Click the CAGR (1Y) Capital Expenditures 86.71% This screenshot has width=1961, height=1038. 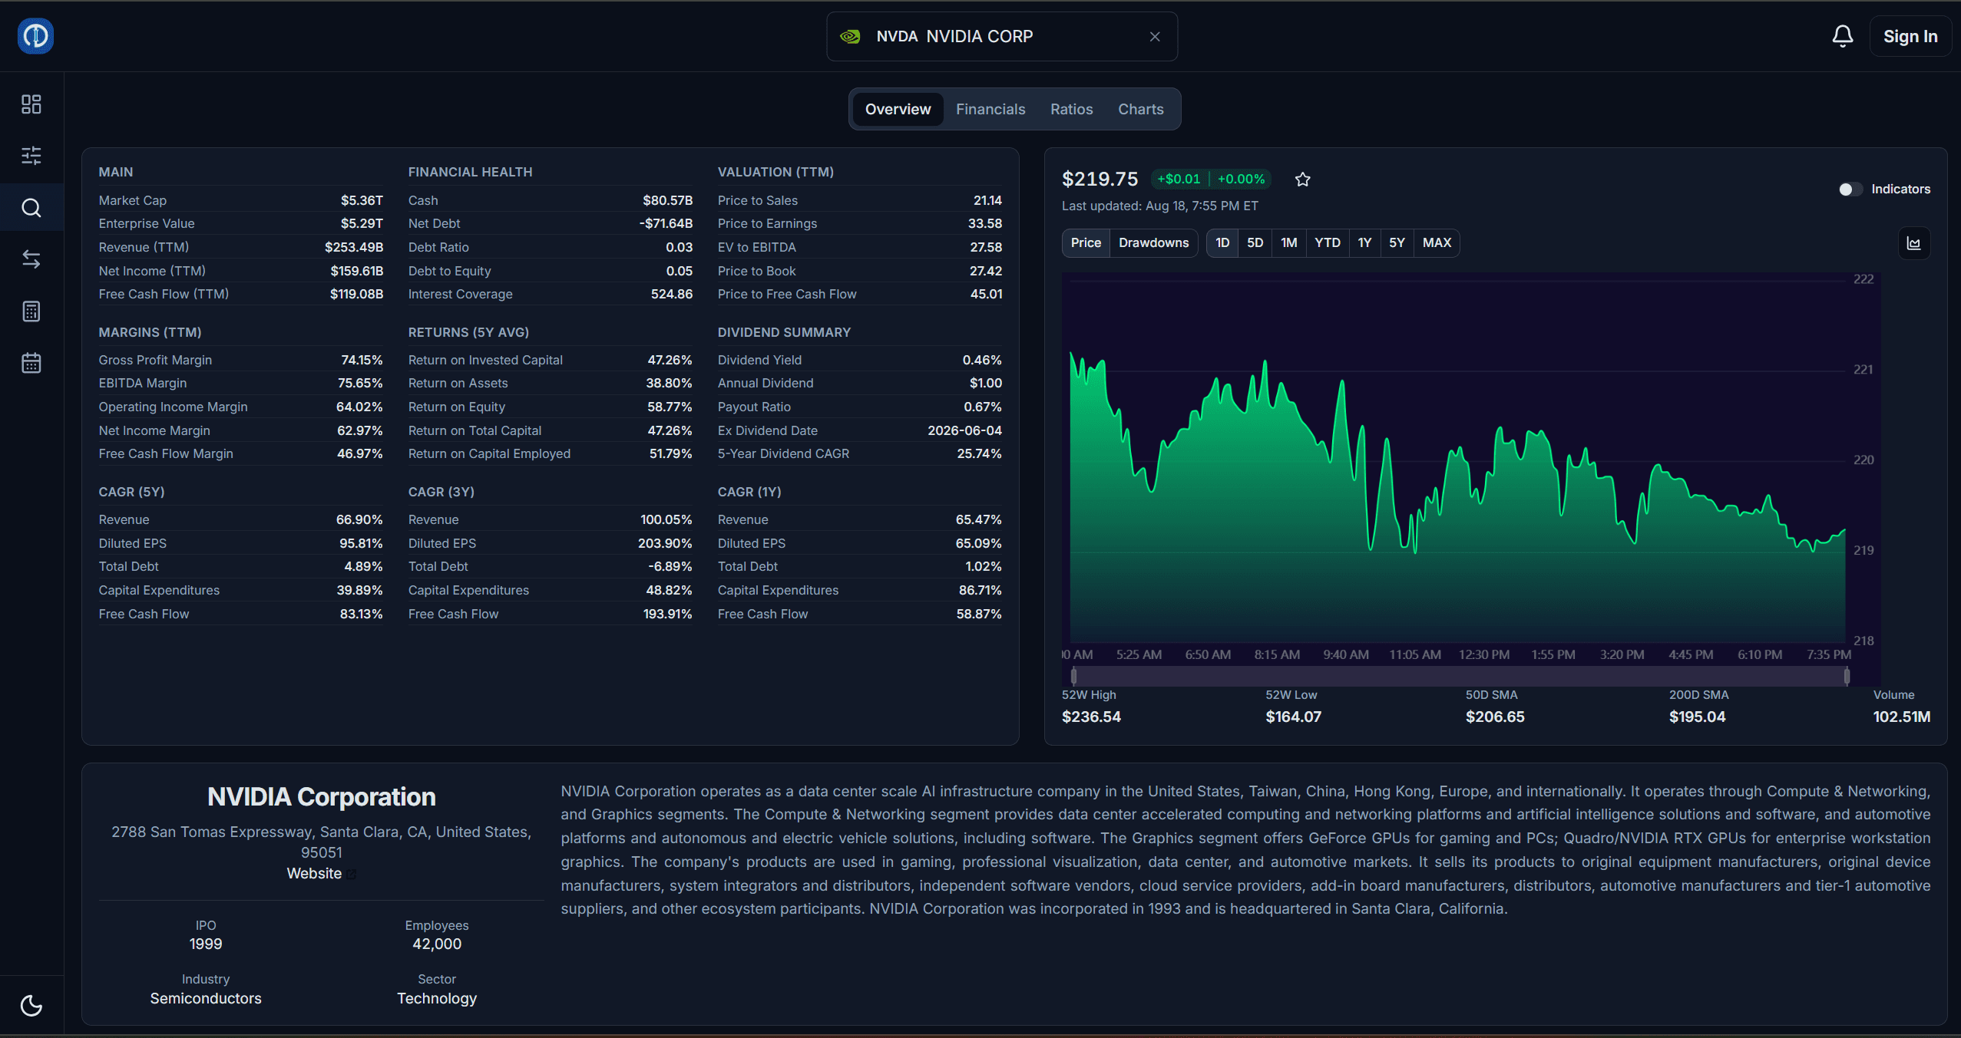(x=980, y=591)
